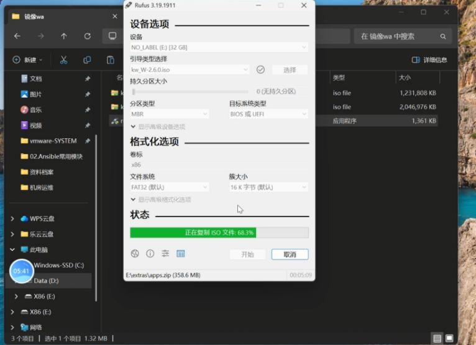Click the Paste icon in Explorer toolbar
Screen dimensions: 476x345
click(111, 60)
